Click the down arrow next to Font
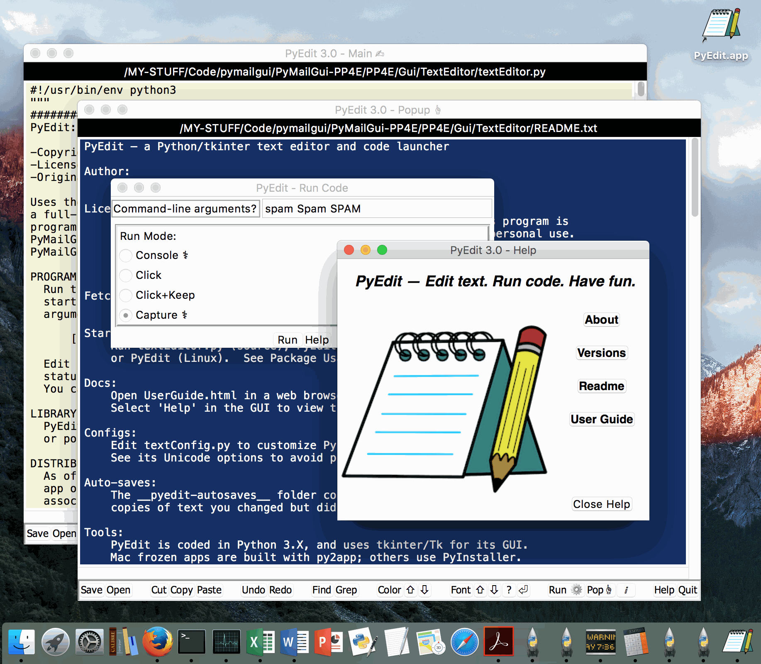 coord(494,590)
